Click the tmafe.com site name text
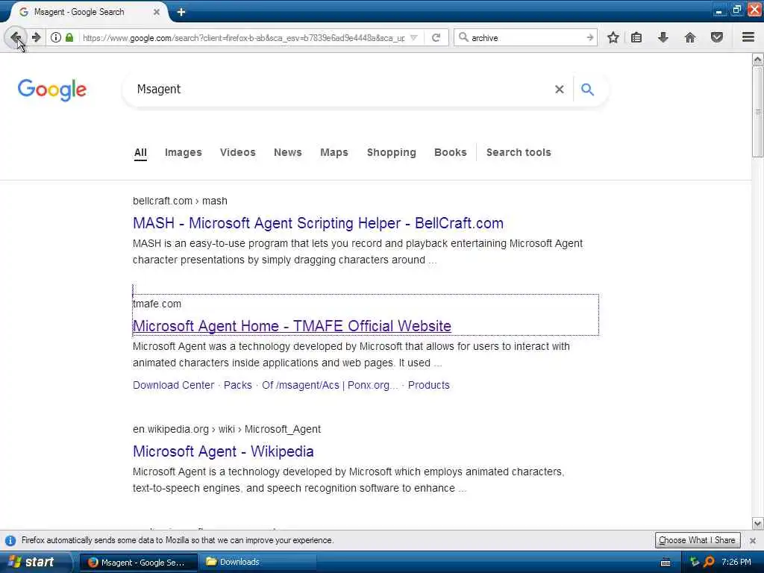The width and height of the screenshot is (764, 573). pos(157,304)
